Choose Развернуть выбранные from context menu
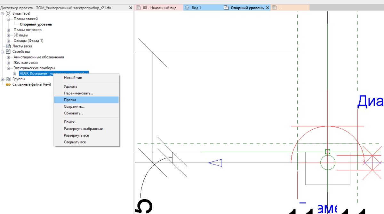Screen dimensions: 384x214 point(86,129)
